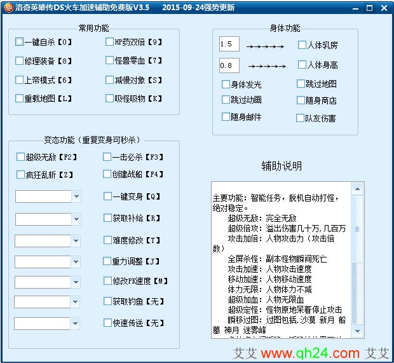Tick the 一击必杀【F3】 checkbox
Image resolution: width=394 pixels, height=363 pixels.
(x=107, y=156)
